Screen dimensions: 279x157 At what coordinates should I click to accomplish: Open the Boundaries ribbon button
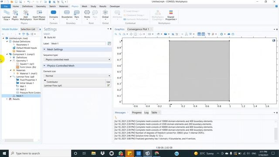tap(67, 15)
